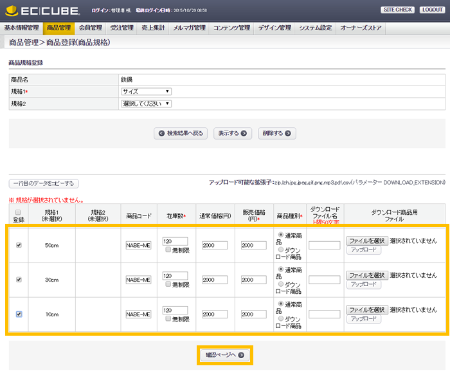
Task: Select ダウンロード商品 radio in 50cm row
Action: coord(280,250)
